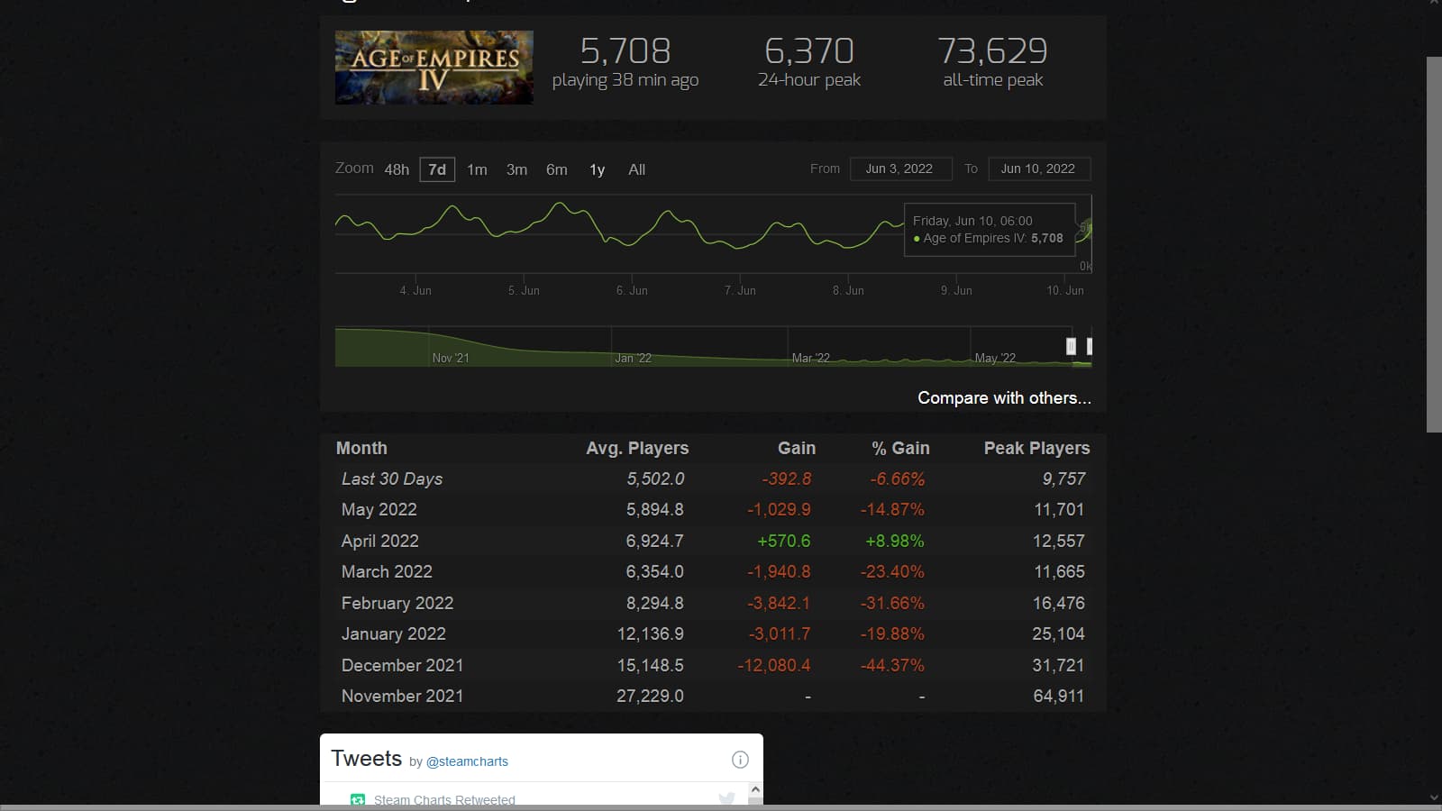Click page scrollbar down arrow
1442x811 pixels.
pos(1434,797)
